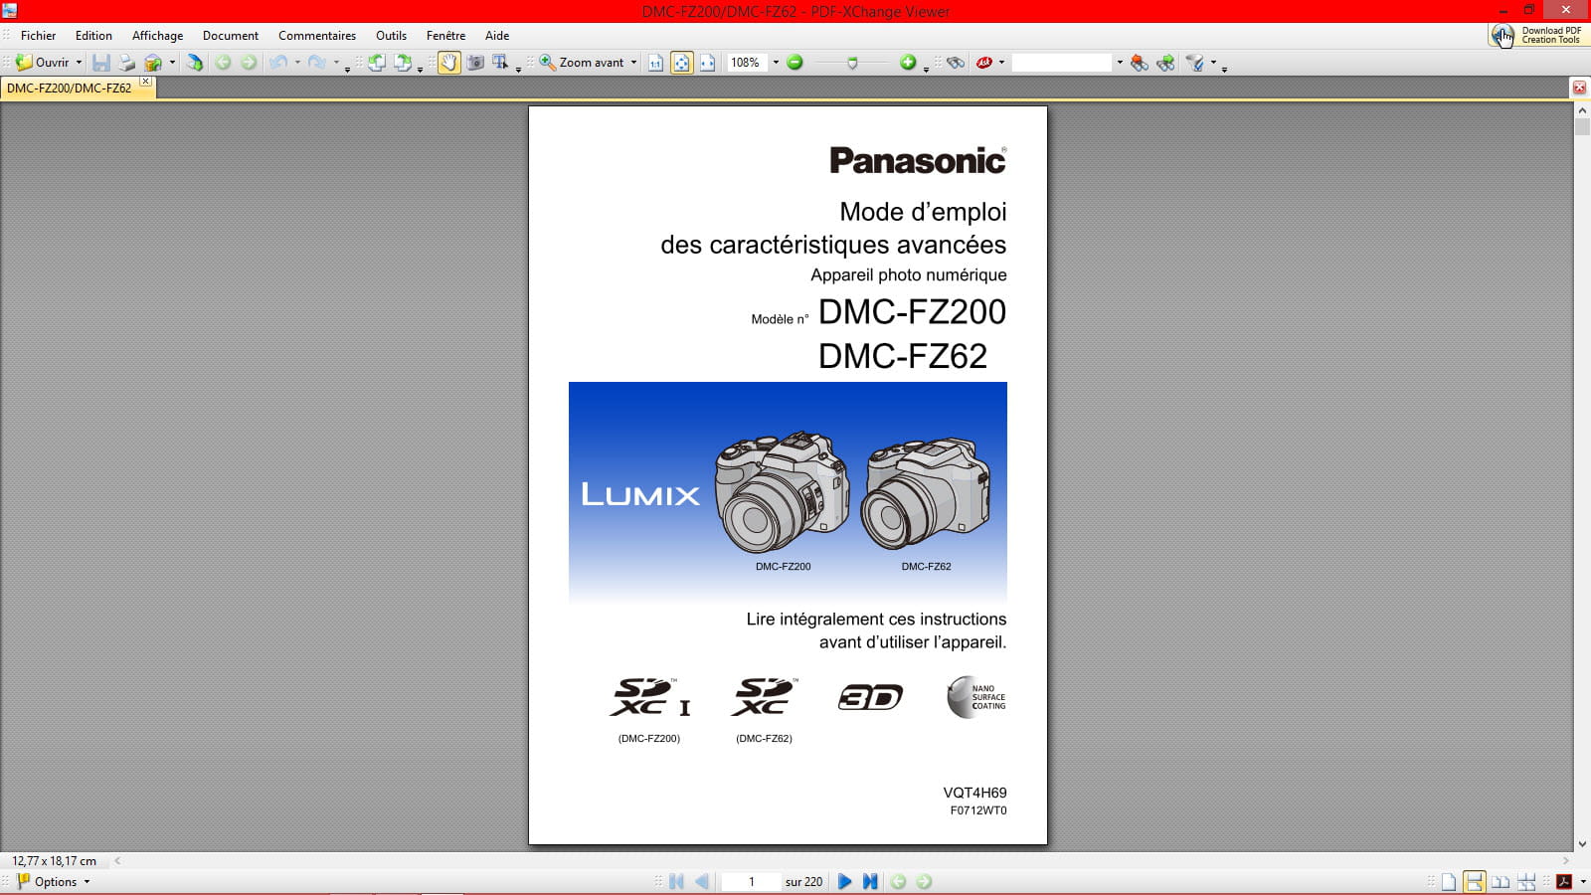Open the Fenêtre menu
This screenshot has width=1591, height=895.
click(x=445, y=36)
